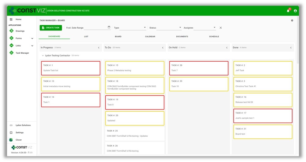Image resolution: width=306 pixels, height=162 pixels.
Task: Clear filters with the X icon
Action: tap(221, 28)
